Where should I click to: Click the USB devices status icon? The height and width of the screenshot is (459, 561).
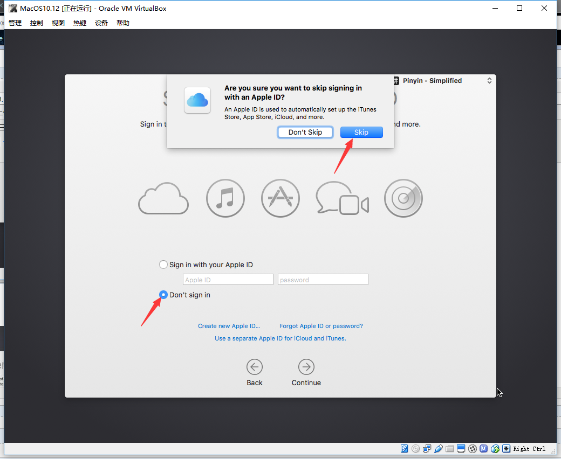(438, 449)
